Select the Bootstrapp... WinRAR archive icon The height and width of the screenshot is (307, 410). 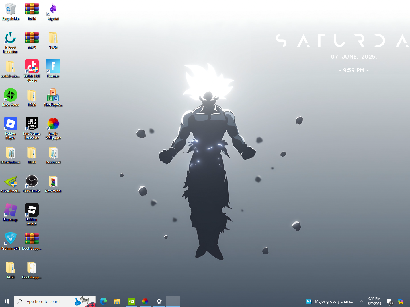[x=32, y=241]
